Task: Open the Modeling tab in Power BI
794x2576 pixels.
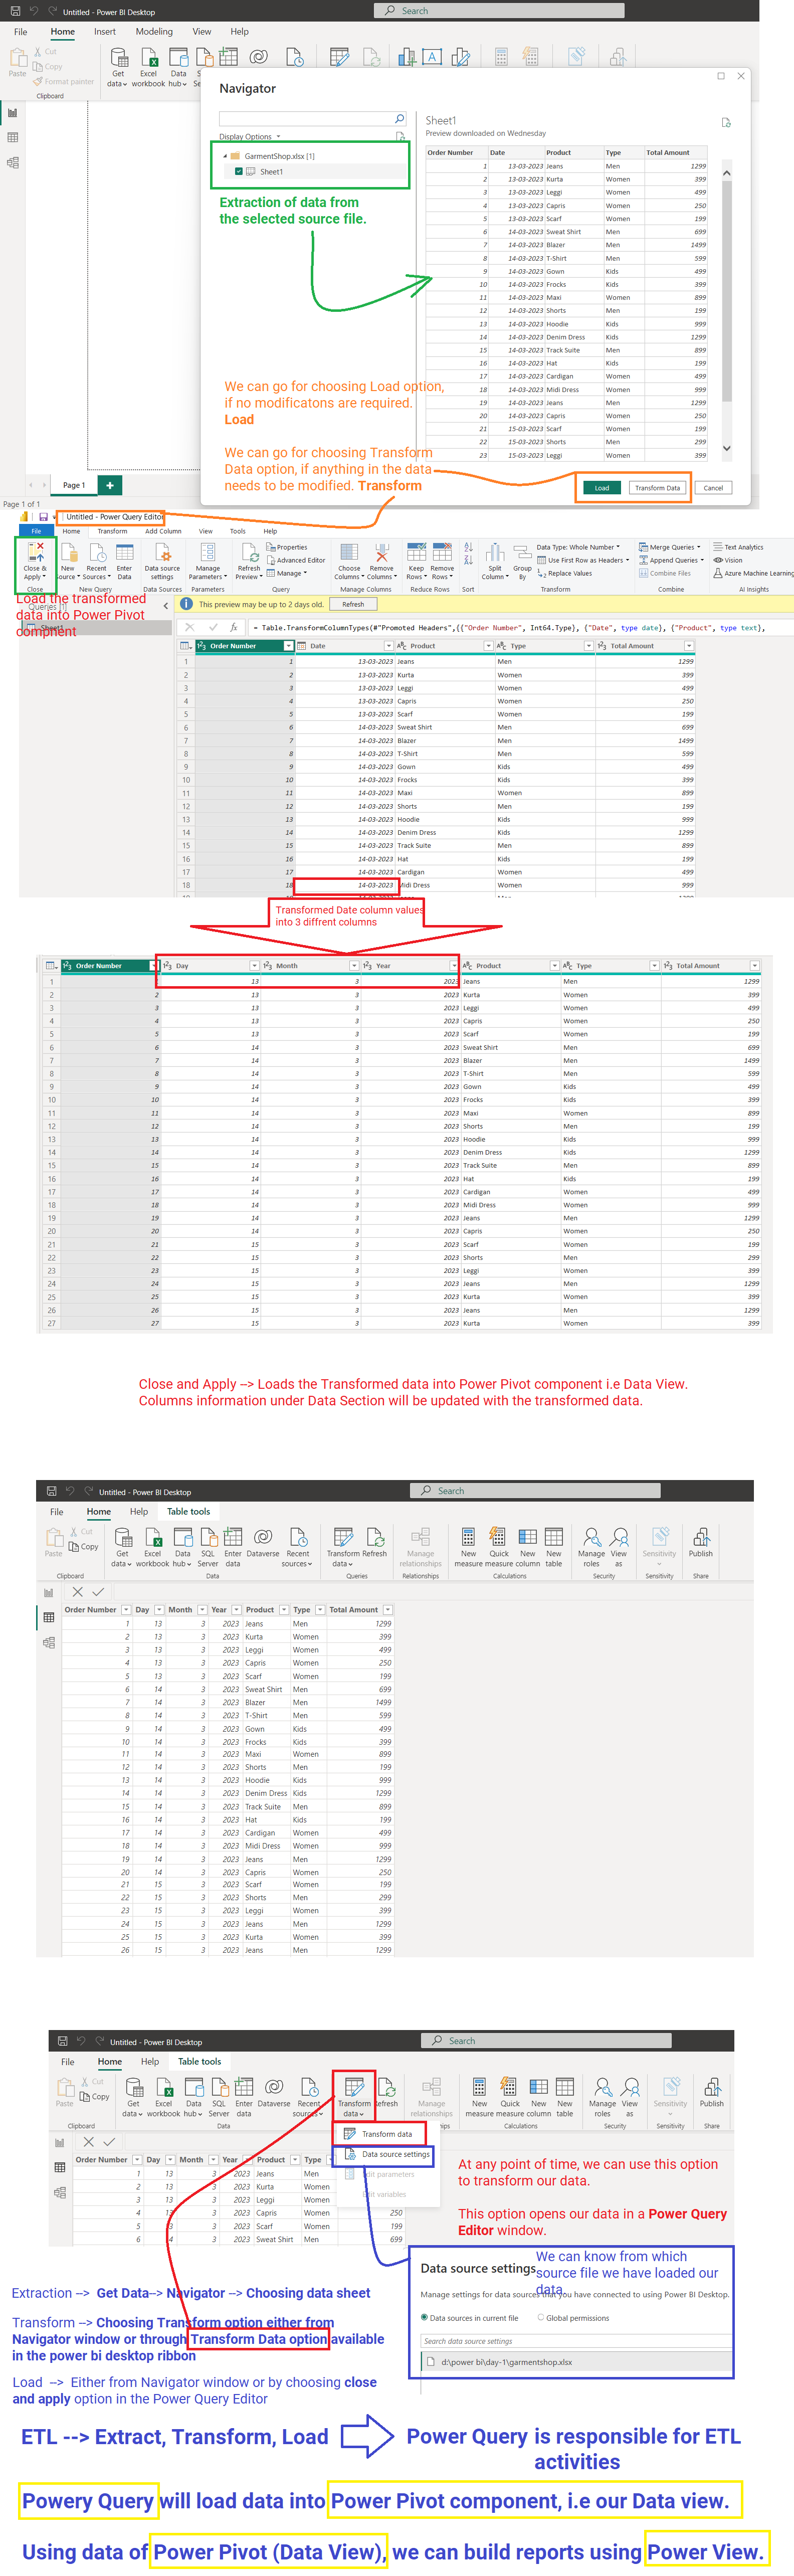Action: 154,32
